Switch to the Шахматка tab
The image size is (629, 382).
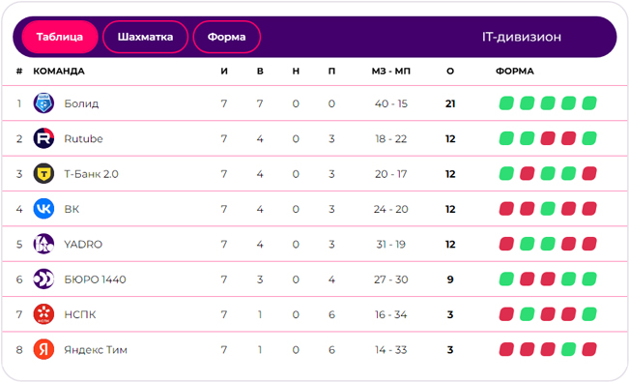click(145, 37)
